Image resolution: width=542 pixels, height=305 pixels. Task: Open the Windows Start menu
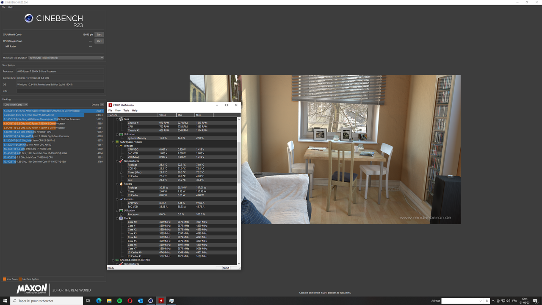pos(5,301)
